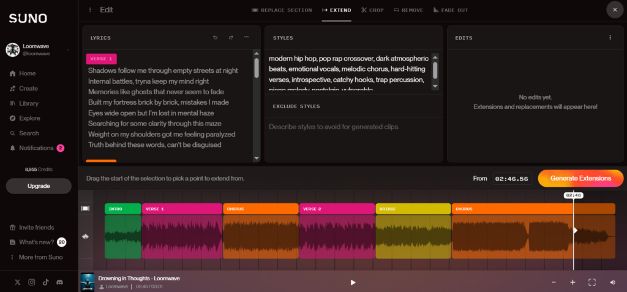Viewport: 627px width, 292px height.
Task: Click the From time field 02:46.56
Action: coord(512,178)
